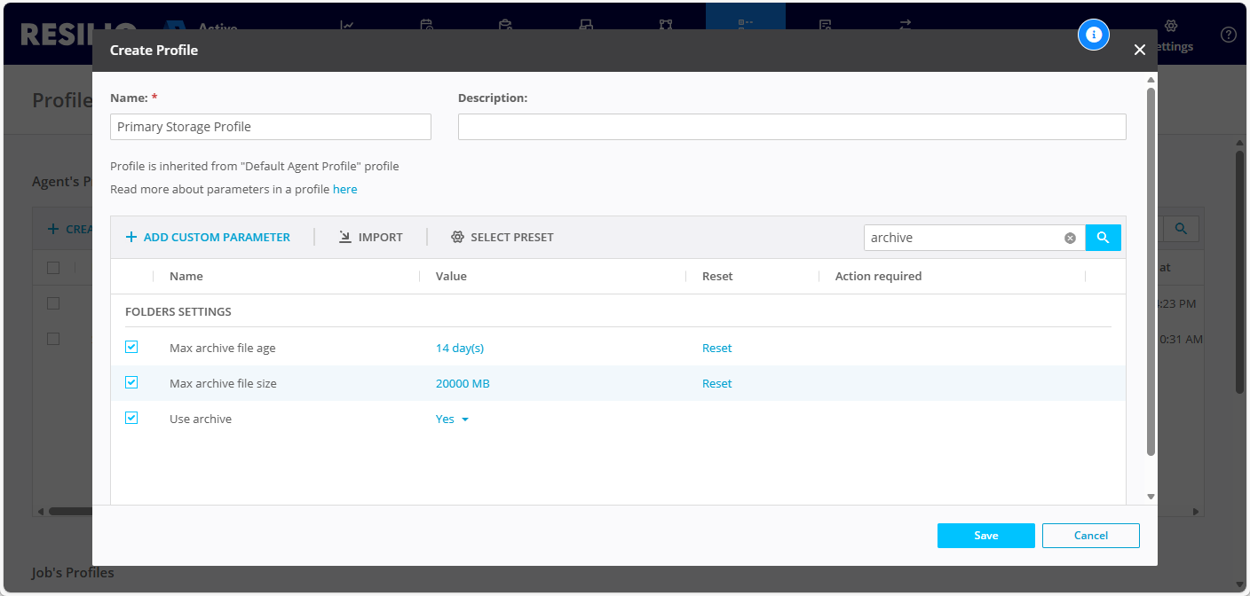This screenshot has height=596, width=1250.
Task: Expand the Use archive Yes dropdown
Action: [452, 420]
